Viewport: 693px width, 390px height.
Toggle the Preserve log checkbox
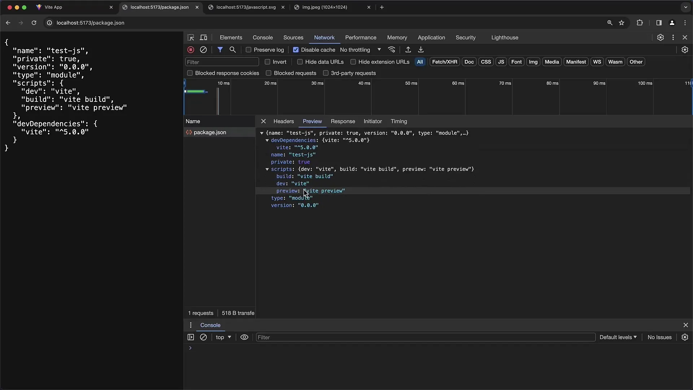(248, 49)
